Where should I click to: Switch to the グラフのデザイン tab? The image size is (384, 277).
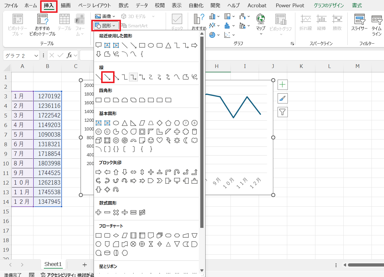tap(328, 5)
